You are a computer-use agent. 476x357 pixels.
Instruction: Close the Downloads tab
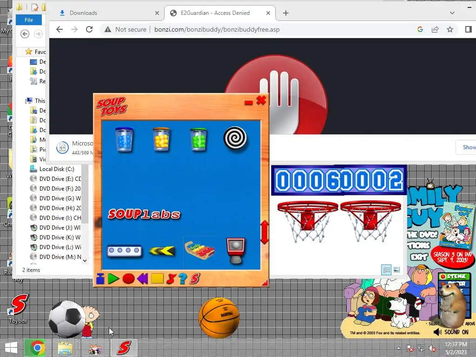point(157,13)
